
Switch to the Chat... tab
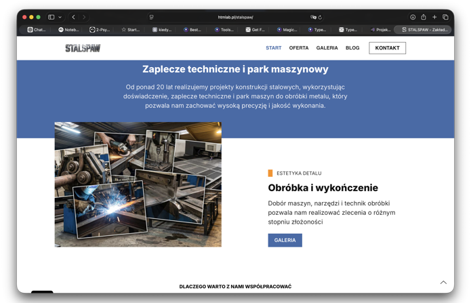pos(37,29)
